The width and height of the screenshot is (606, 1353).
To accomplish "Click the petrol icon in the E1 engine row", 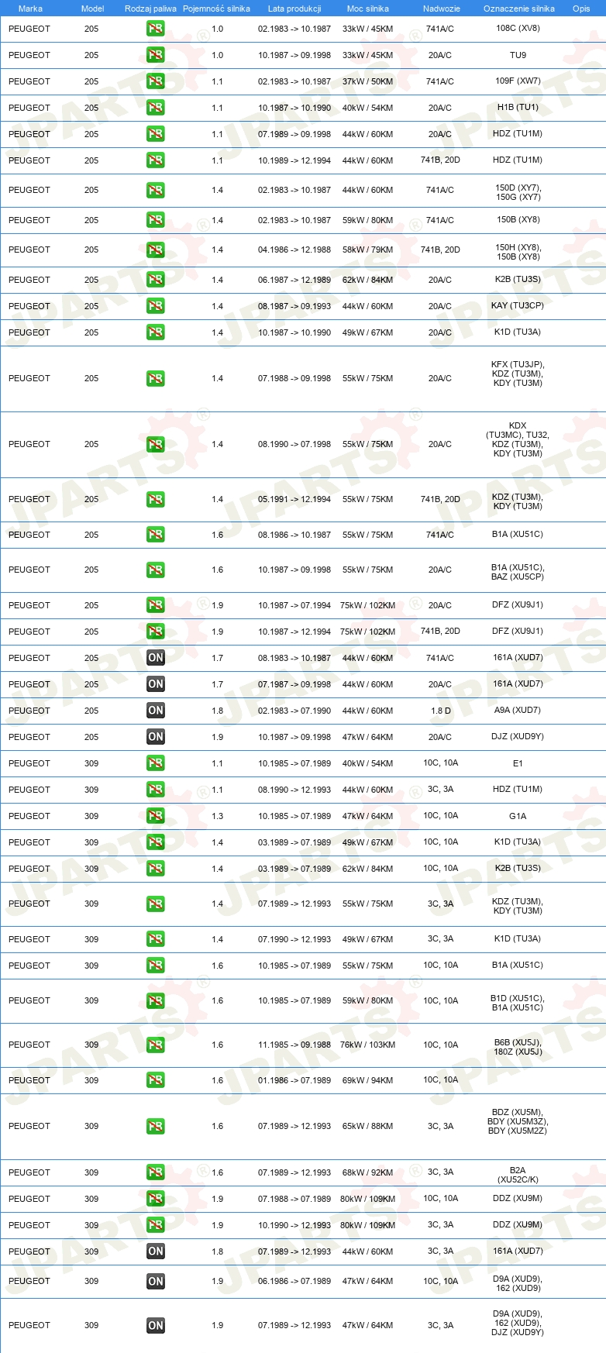I will click(156, 763).
